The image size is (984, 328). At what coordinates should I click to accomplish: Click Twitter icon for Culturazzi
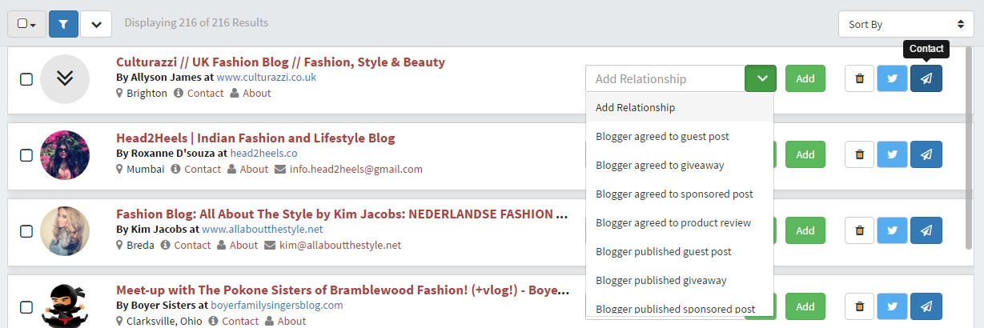point(893,78)
